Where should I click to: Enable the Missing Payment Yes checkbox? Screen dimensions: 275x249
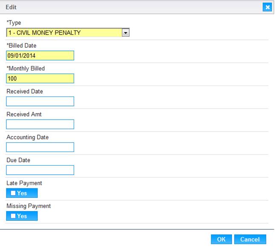click(13, 216)
